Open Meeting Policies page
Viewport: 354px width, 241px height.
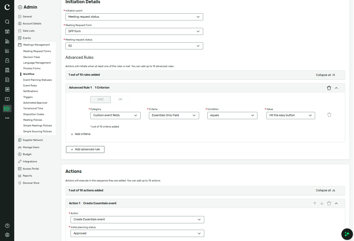(x=33, y=120)
